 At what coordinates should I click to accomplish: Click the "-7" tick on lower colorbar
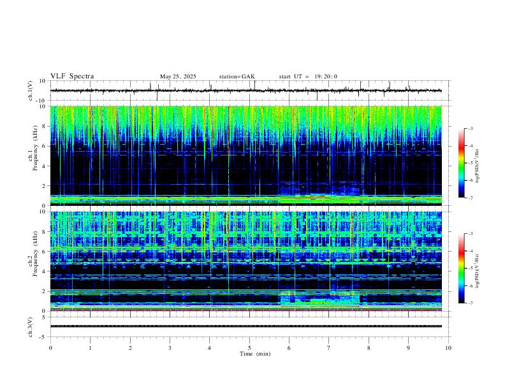point(471,303)
